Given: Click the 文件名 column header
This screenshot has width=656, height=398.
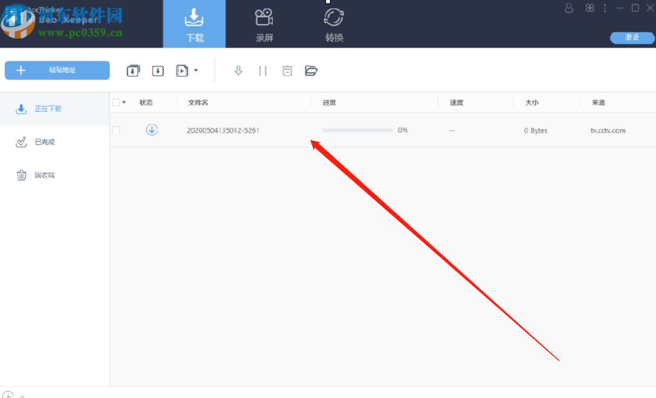Looking at the screenshot, I should pyautogui.click(x=198, y=103).
